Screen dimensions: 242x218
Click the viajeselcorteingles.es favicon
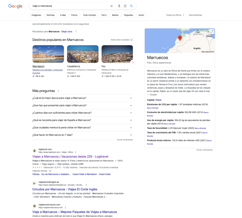click(x=34, y=183)
